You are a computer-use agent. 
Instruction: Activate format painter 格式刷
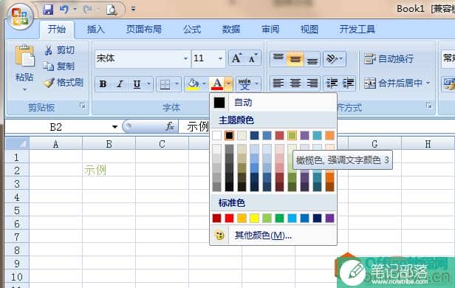click(64, 83)
